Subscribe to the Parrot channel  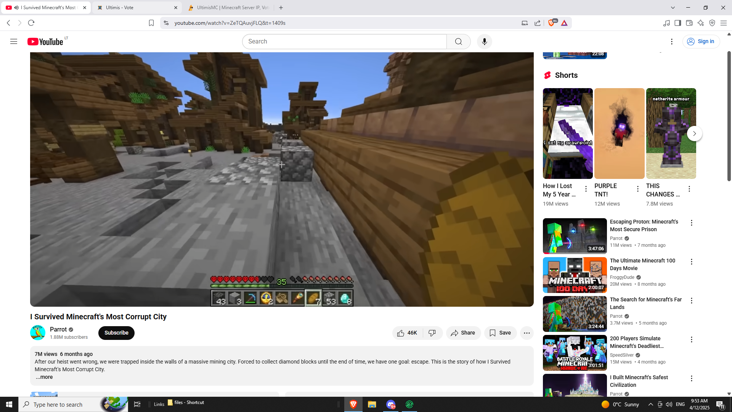116,333
